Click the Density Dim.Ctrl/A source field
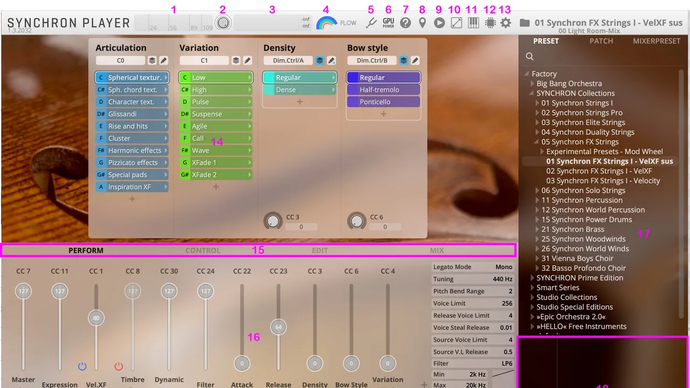This screenshot has height=388, width=690. point(288,60)
